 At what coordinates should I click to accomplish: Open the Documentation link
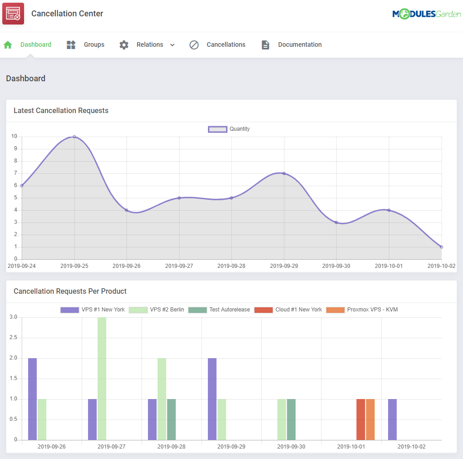(300, 44)
